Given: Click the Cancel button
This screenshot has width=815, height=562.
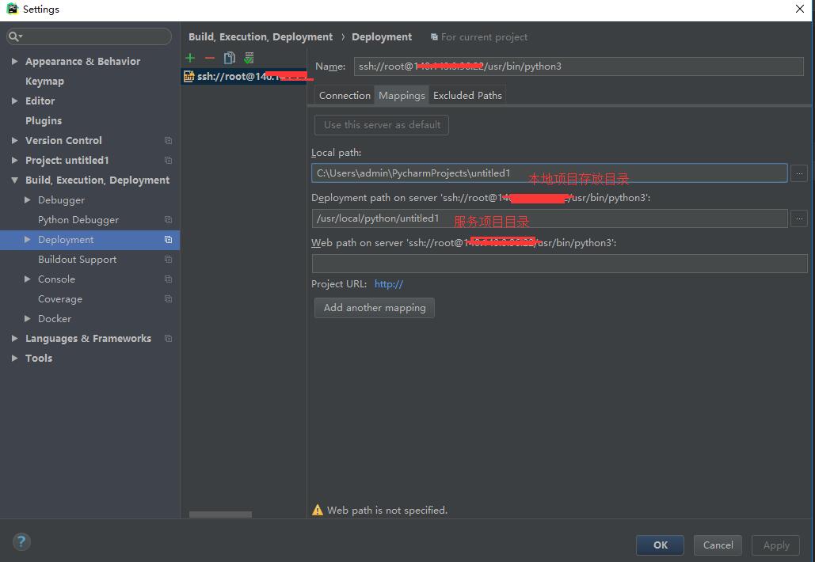Looking at the screenshot, I should coord(718,545).
